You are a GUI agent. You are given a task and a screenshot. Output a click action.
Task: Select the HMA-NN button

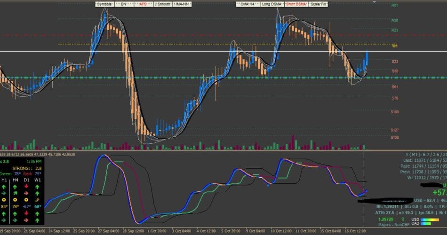[182, 4]
